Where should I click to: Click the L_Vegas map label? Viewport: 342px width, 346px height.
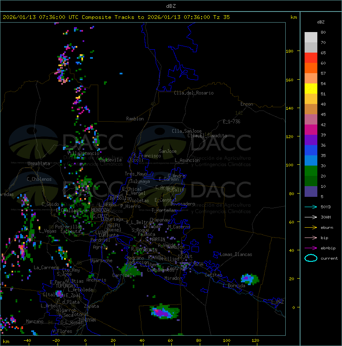[x=48, y=231]
